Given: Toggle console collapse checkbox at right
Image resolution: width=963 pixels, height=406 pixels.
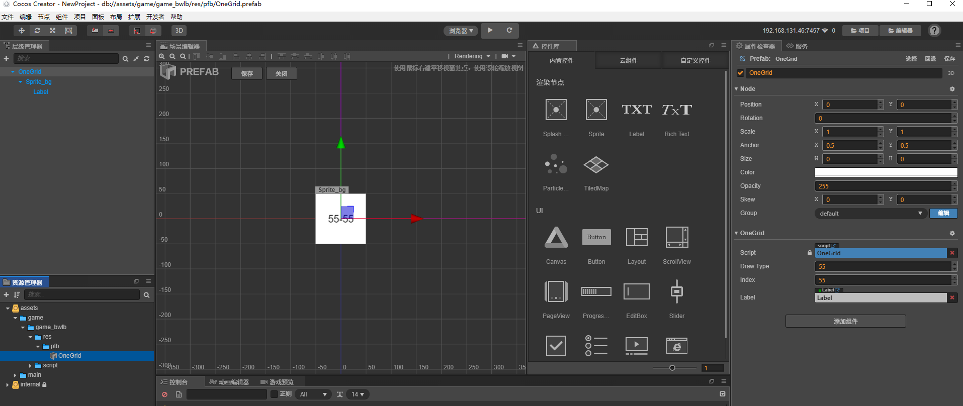Looking at the screenshot, I should coord(723,394).
